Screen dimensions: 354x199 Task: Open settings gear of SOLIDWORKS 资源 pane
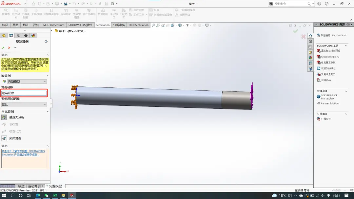348,24
